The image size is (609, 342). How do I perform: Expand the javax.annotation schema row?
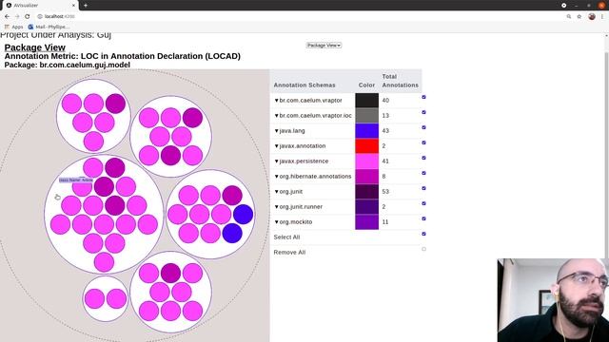tap(277, 145)
